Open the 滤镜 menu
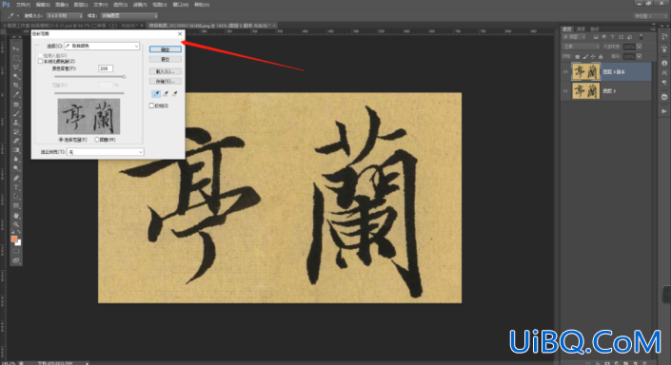The image size is (671, 365). (140, 5)
